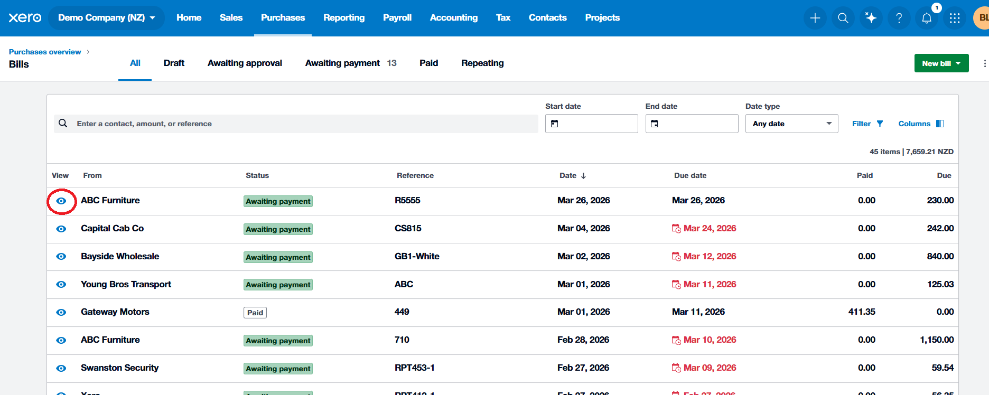Open the app launcher grid icon
Screen dimensions: 989x395
pos(955,18)
